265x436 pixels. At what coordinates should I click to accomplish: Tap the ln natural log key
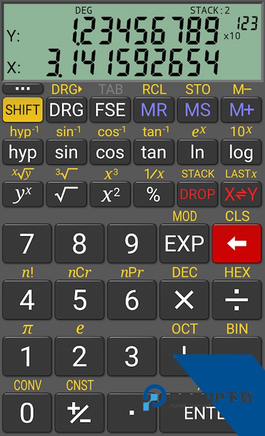(x=197, y=152)
